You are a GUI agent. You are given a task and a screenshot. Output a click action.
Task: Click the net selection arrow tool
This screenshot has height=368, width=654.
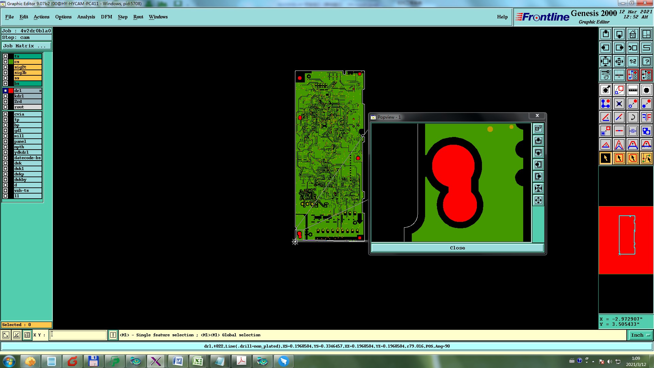coord(646,158)
